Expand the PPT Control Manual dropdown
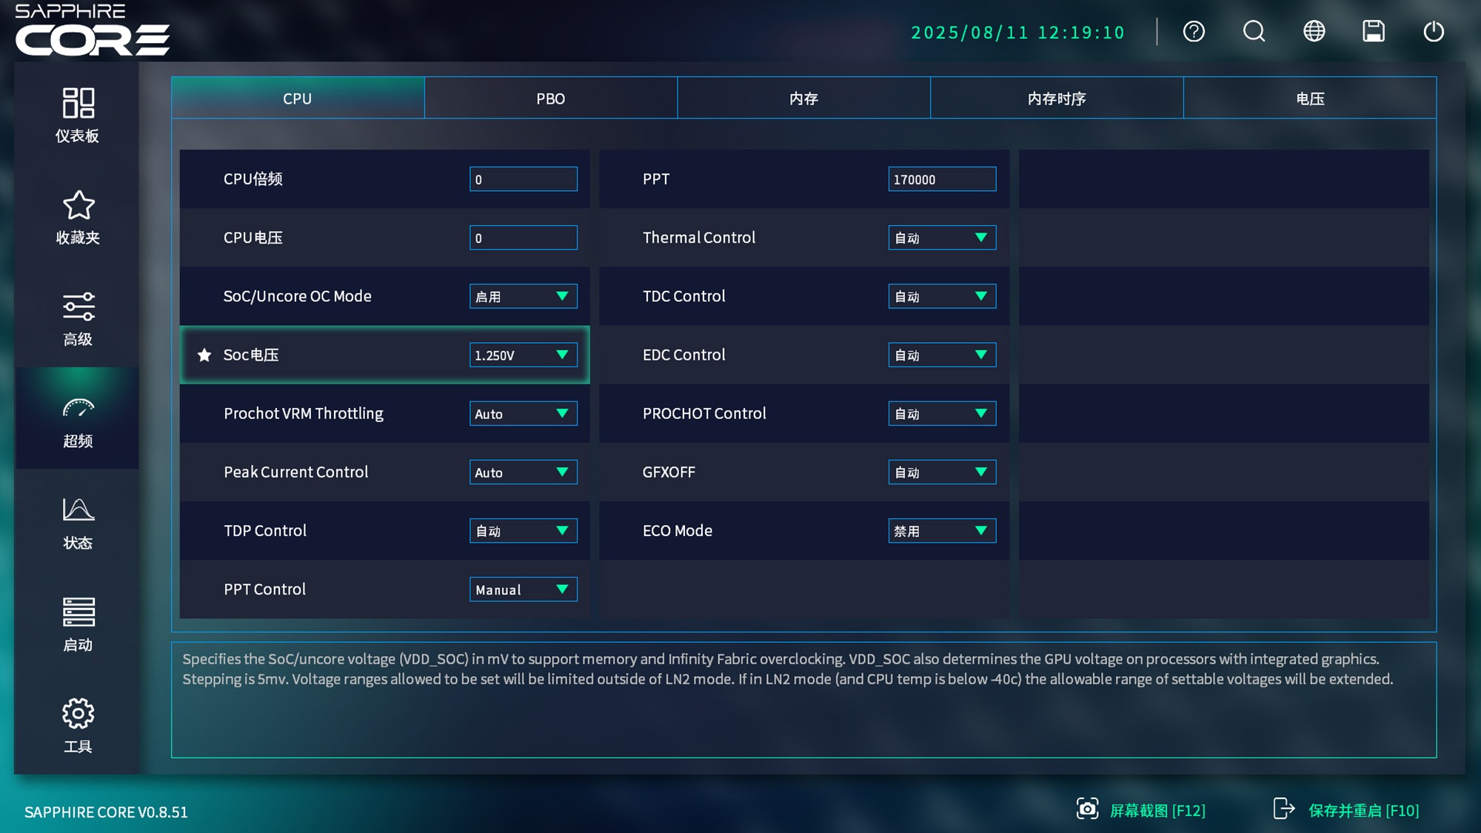This screenshot has height=833, width=1481. [x=523, y=589]
